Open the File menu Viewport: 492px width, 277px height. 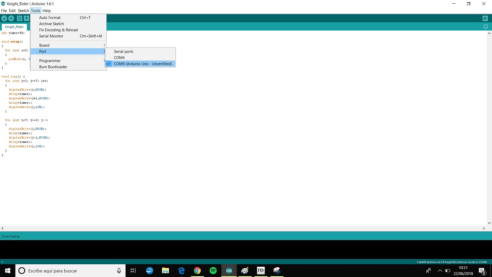pos(4,11)
